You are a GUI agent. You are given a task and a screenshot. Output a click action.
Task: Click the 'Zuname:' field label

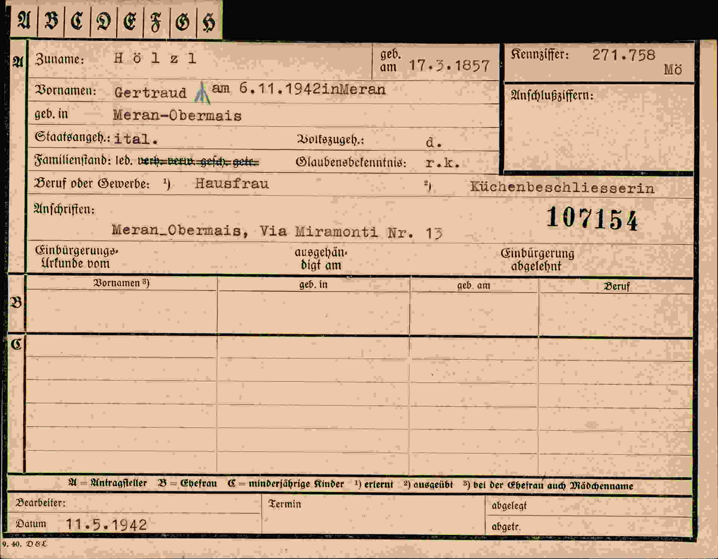click(x=60, y=59)
